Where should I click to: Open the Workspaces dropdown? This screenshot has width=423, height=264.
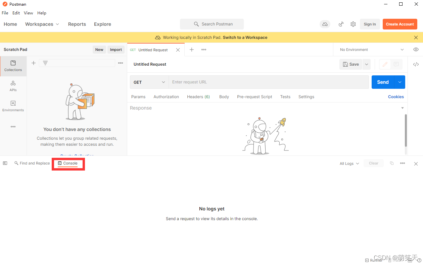pyautogui.click(x=42, y=24)
